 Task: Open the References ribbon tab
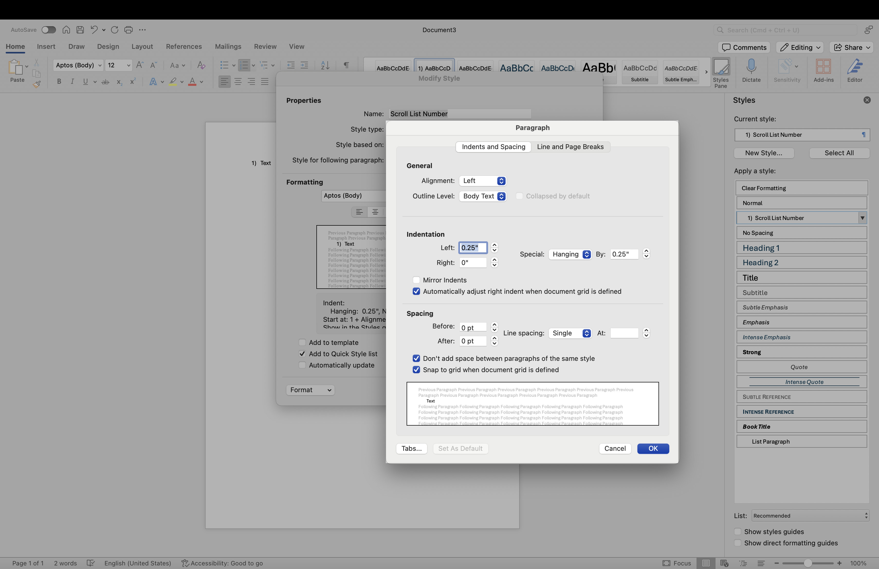tap(184, 47)
